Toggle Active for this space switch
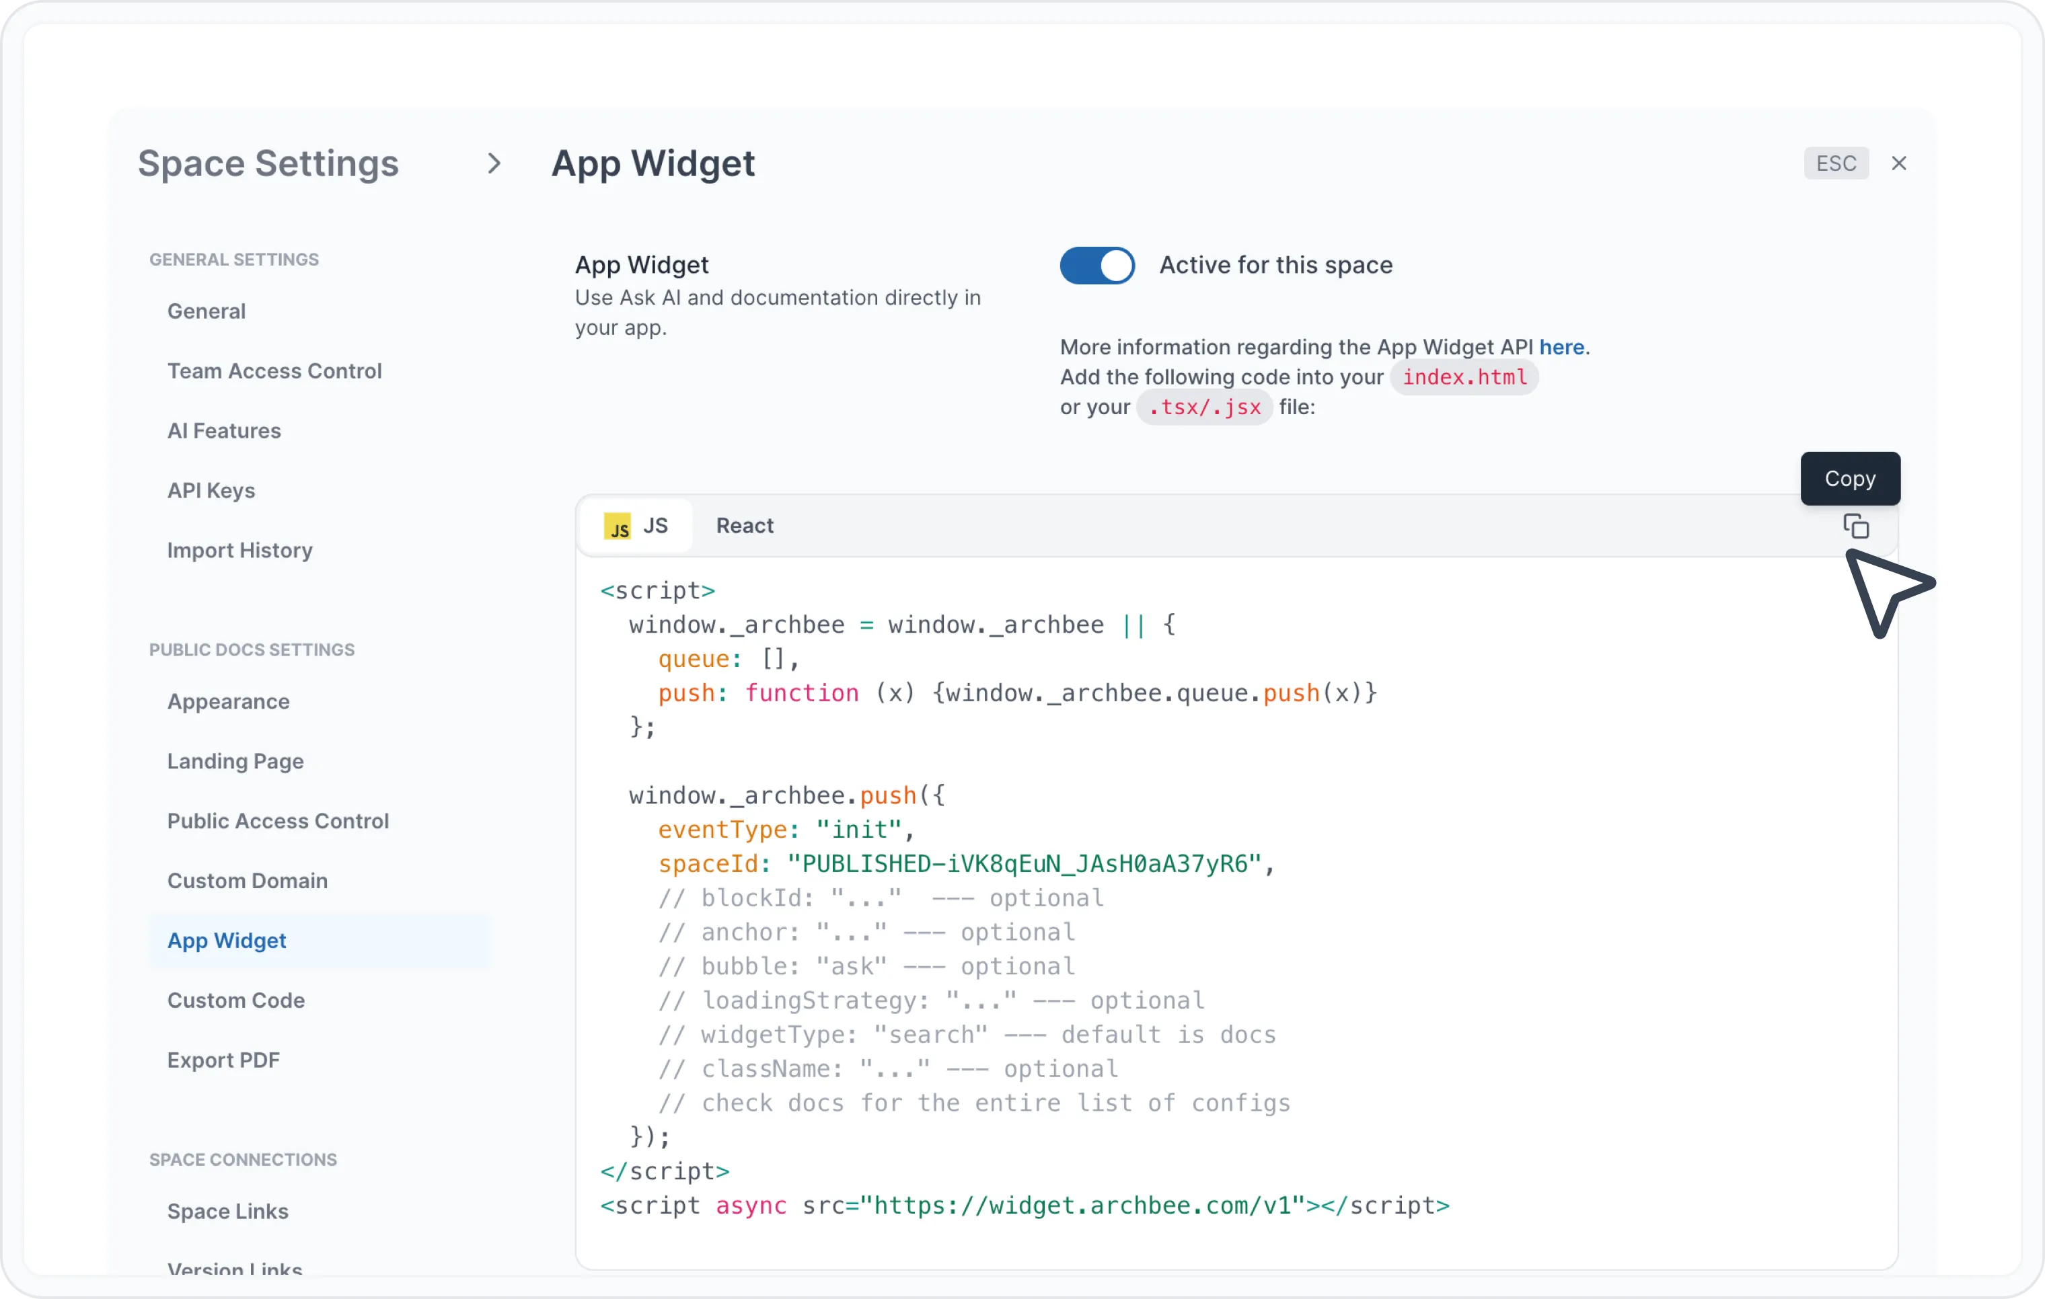This screenshot has width=2045, height=1299. (x=1097, y=265)
